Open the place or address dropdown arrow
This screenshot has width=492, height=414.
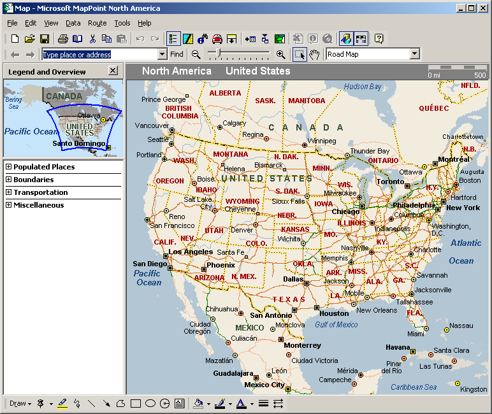[162, 54]
